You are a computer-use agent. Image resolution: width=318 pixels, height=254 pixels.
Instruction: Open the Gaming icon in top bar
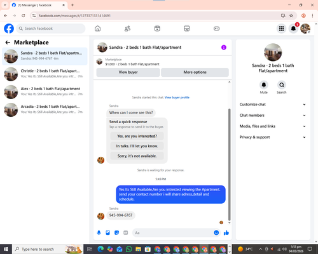click(216, 29)
